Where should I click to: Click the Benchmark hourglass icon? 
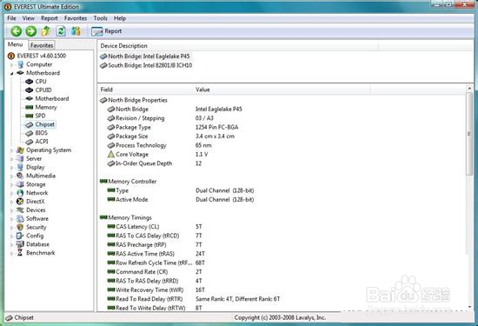[20, 252]
